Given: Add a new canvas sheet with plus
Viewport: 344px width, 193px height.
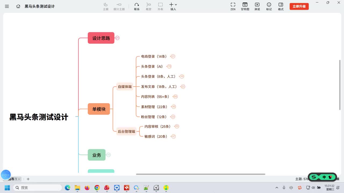Looking at the screenshot, I should click(x=28, y=179).
